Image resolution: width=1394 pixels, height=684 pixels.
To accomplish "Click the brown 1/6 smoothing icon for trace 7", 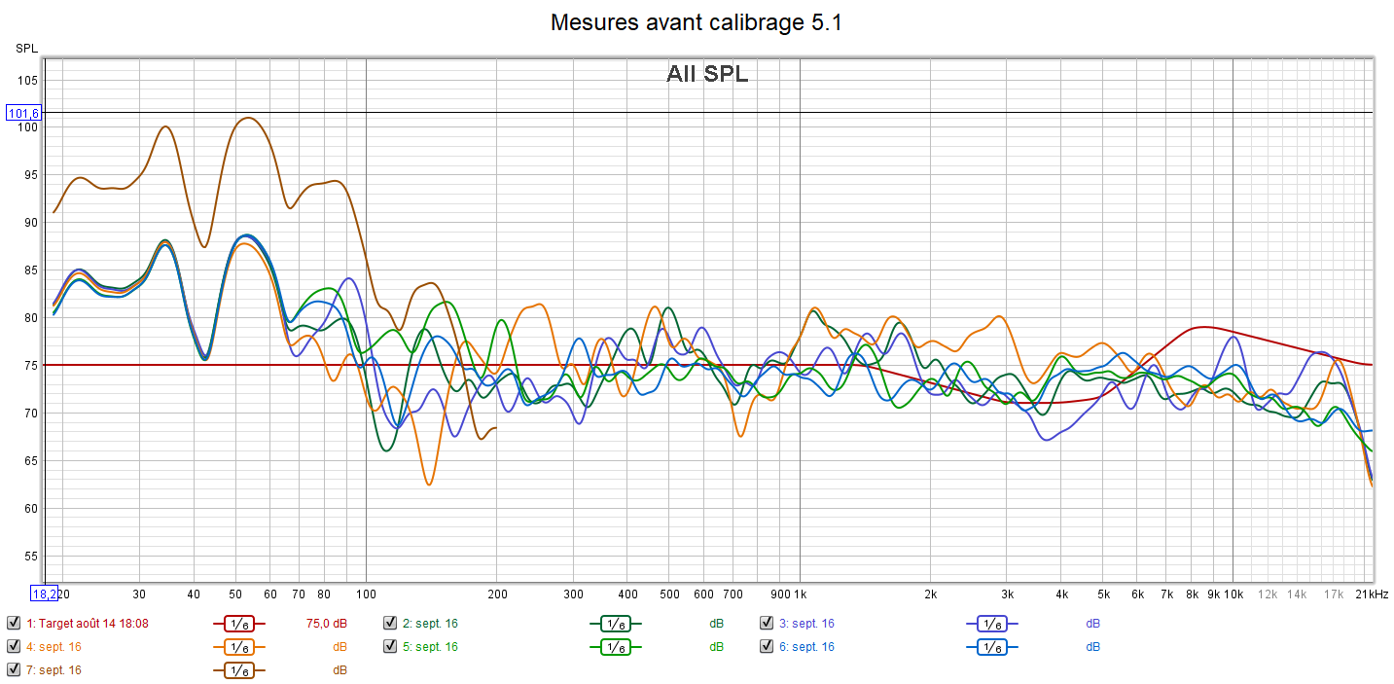I will [x=238, y=670].
